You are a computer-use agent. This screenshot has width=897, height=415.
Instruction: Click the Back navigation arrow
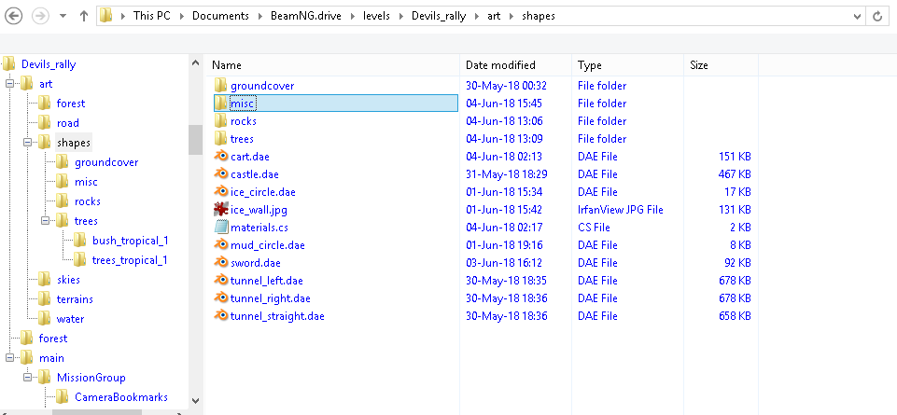(13, 16)
